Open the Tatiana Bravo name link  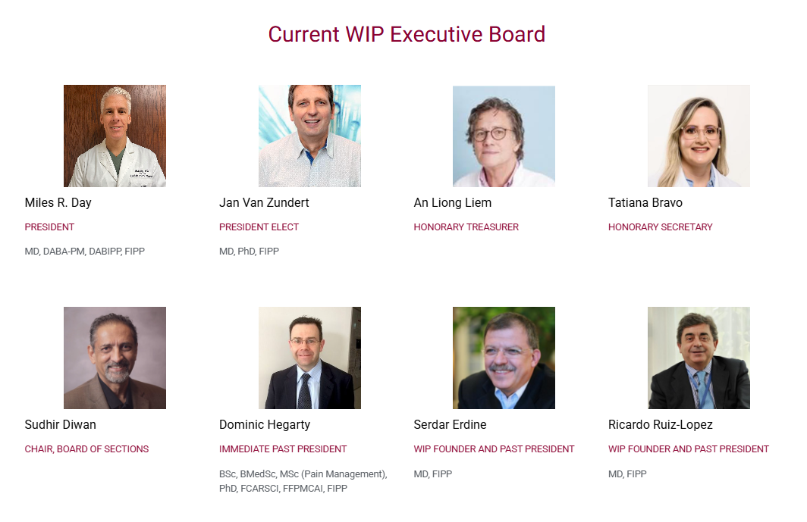[645, 202]
